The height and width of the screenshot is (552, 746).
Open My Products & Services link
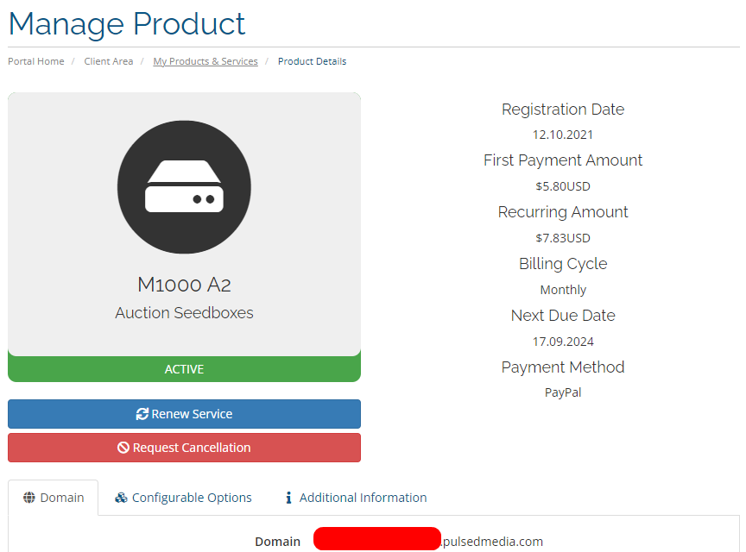pyautogui.click(x=205, y=61)
